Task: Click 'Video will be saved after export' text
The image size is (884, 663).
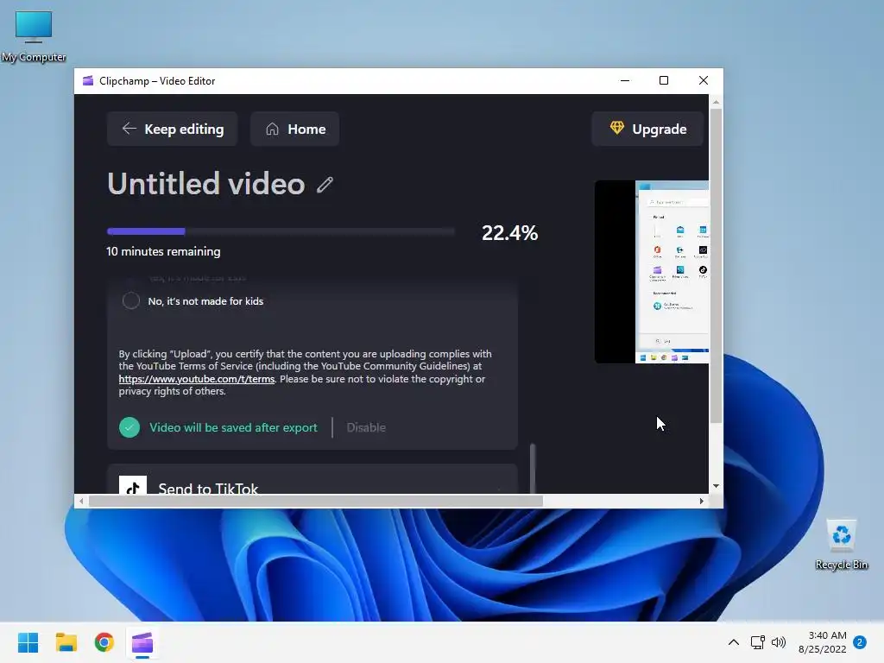Action: 233,427
